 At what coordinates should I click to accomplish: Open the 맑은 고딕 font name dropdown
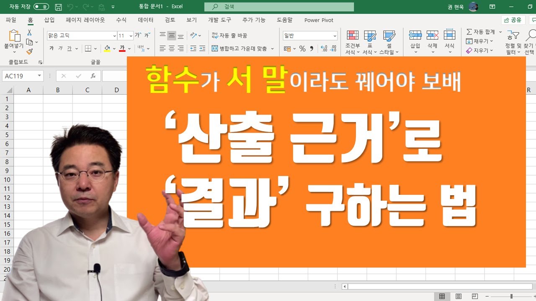point(115,36)
